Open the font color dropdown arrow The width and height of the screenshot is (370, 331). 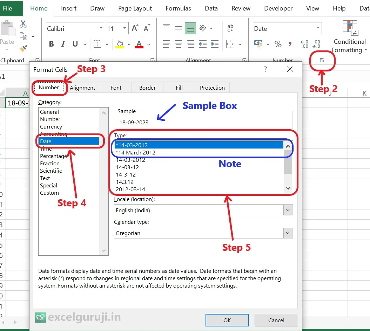[149, 44]
